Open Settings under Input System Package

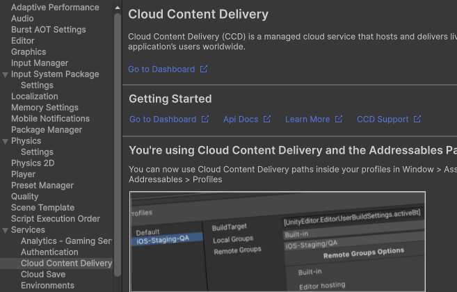coord(37,85)
